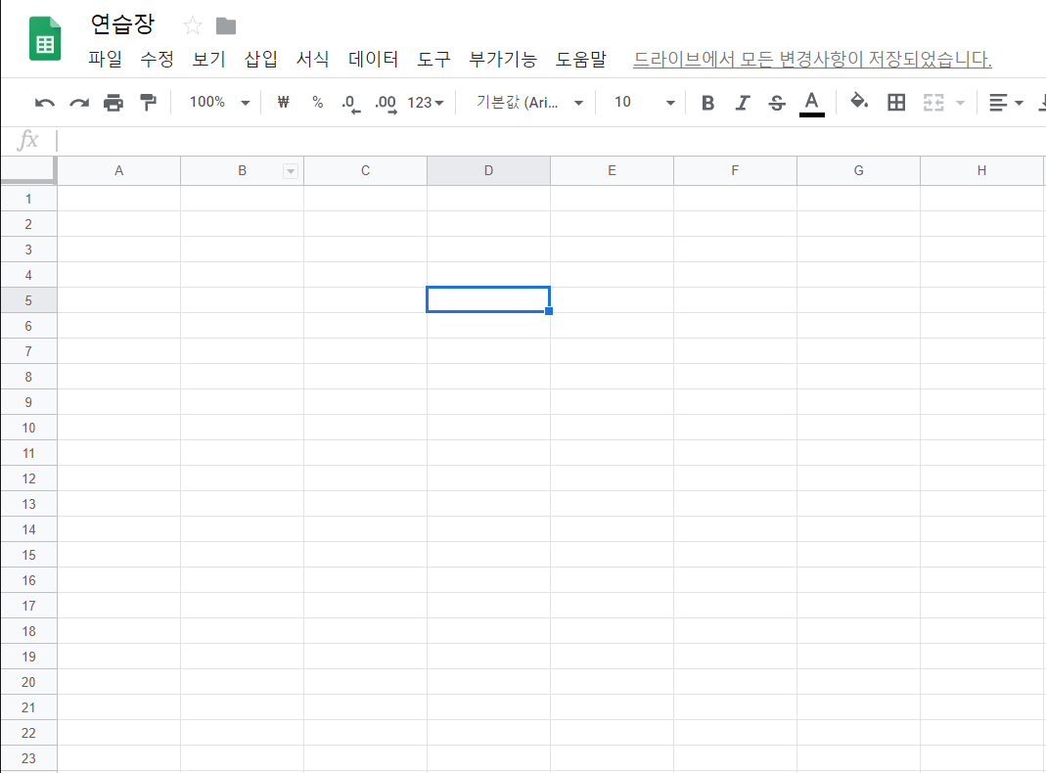This screenshot has width=1046, height=773.
Task: Increase decimal places
Action: [387, 104]
